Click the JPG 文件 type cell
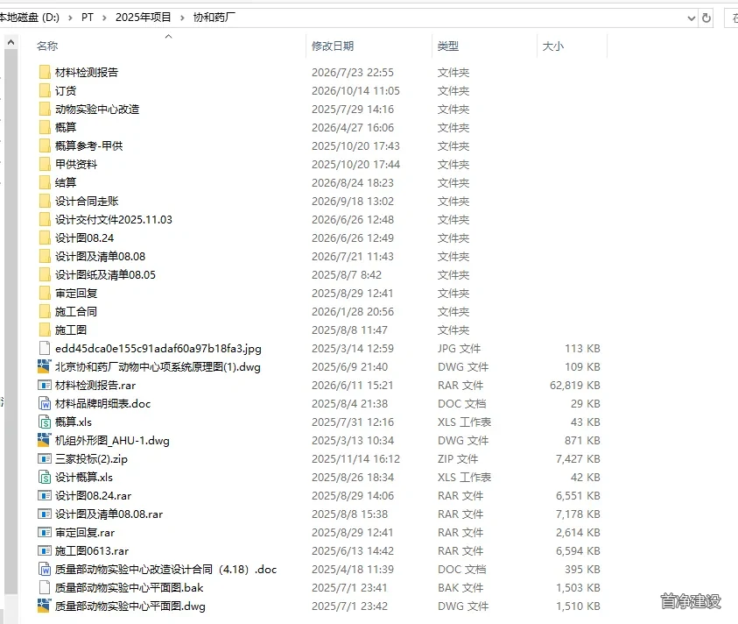 (x=460, y=348)
